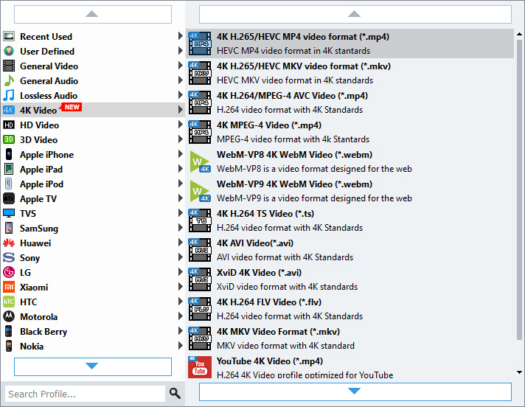
Task: Show more categories with left down-arrow button
Action: 93,366
